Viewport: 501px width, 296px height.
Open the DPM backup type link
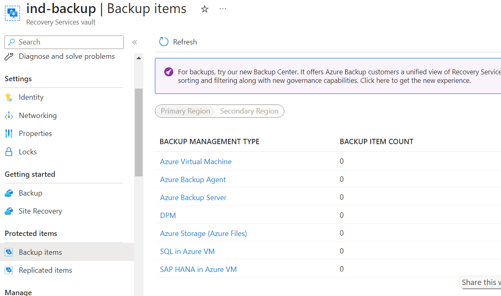[x=168, y=216]
